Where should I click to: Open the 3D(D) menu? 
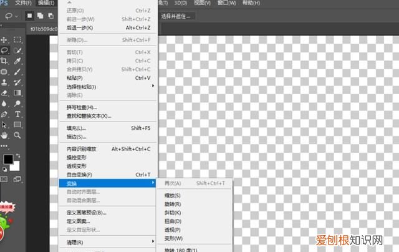pyautogui.click(x=180, y=3)
